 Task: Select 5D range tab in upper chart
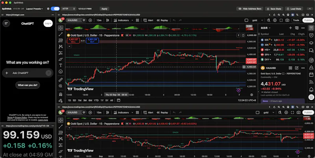tap(74, 100)
